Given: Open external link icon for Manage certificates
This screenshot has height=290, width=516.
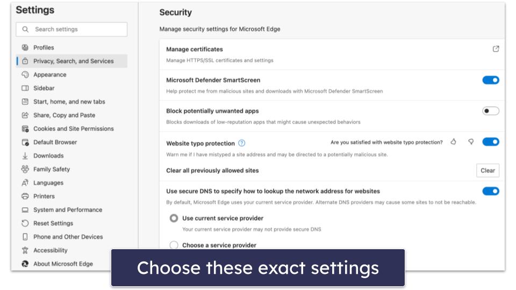Looking at the screenshot, I should click(496, 49).
